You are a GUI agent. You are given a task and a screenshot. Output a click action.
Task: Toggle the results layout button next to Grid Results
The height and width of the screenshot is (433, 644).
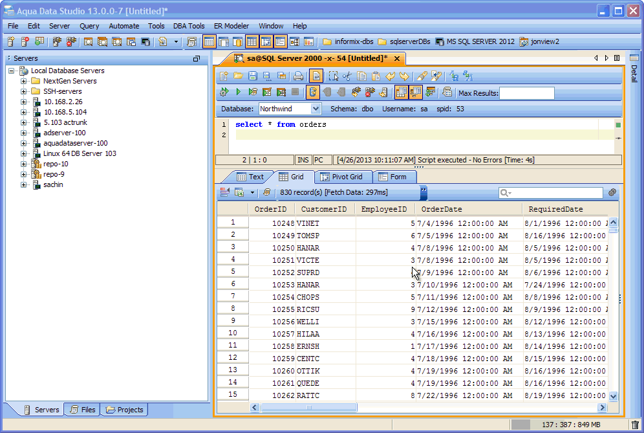point(415,92)
